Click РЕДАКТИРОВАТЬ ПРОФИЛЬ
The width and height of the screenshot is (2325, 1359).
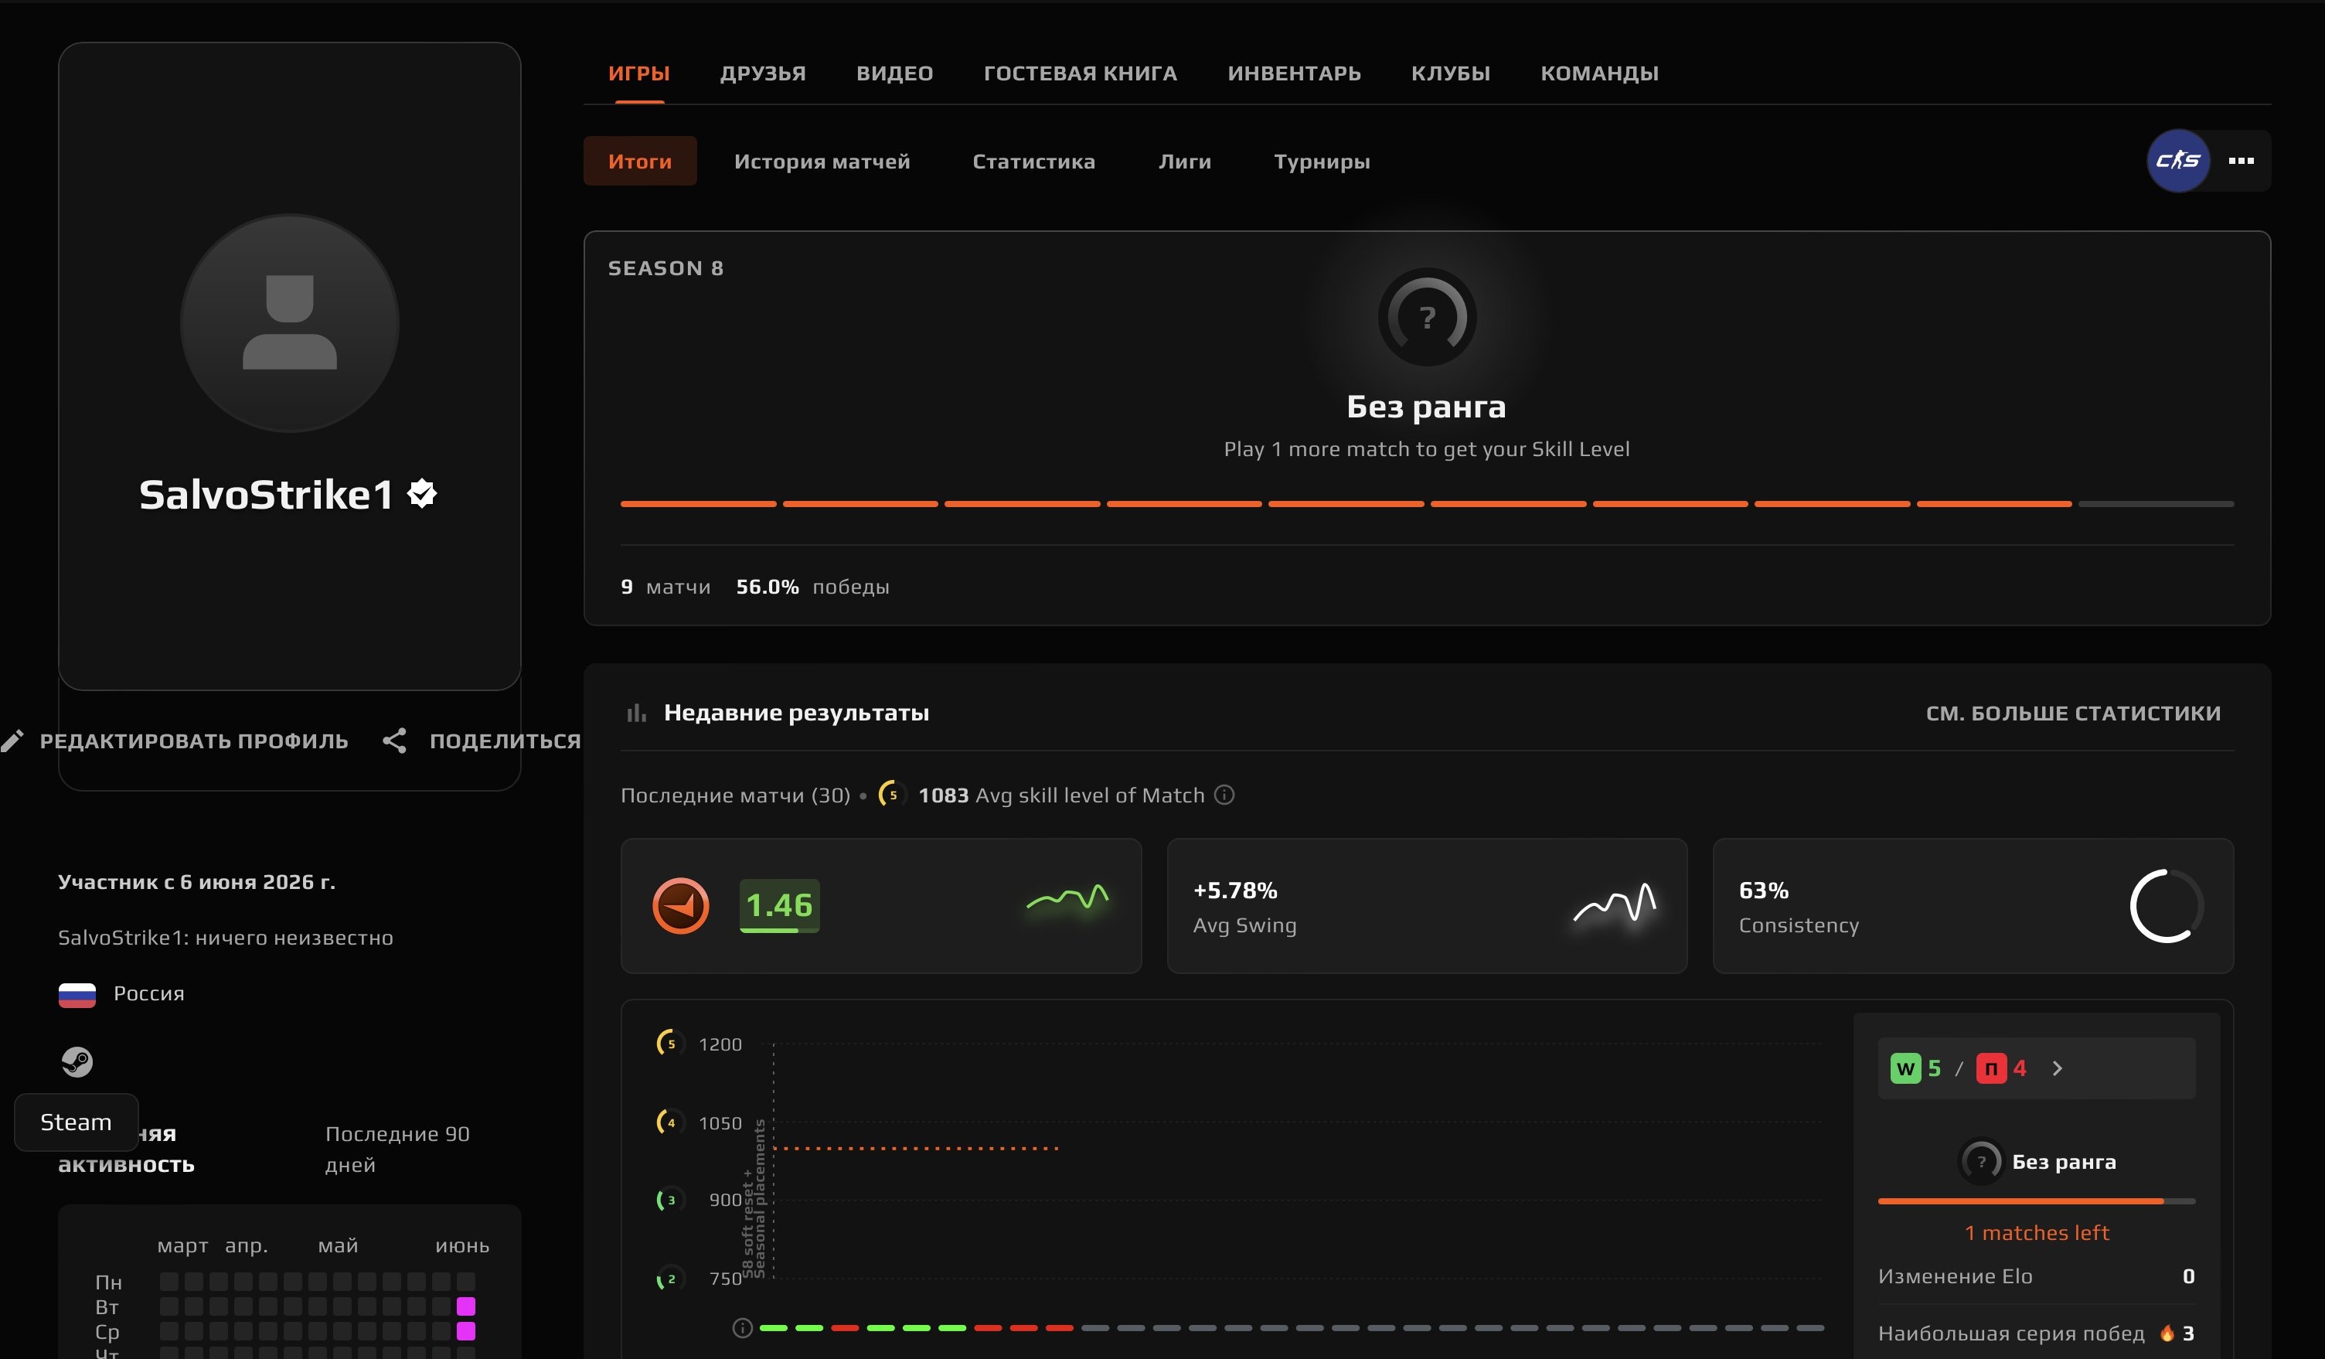pyautogui.click(x=194, y=741)
